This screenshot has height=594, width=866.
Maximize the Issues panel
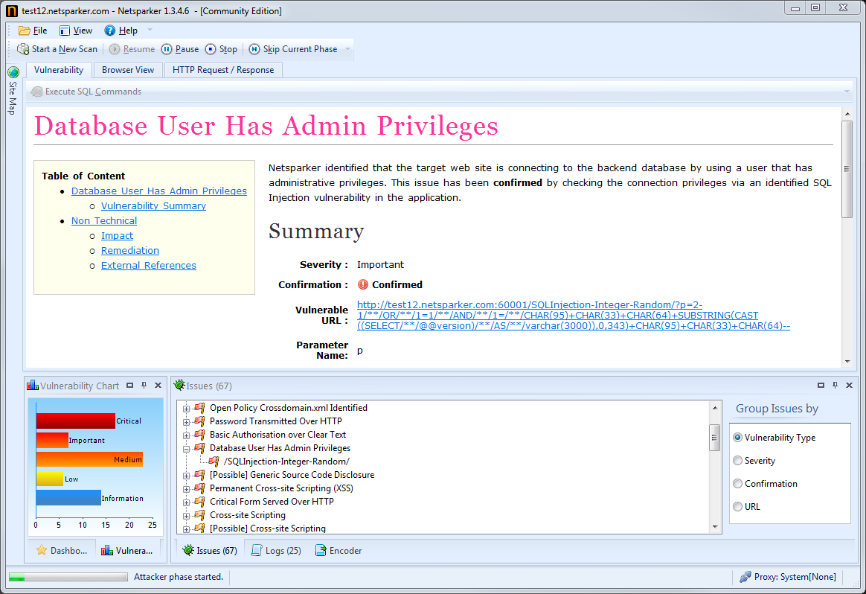821,385
